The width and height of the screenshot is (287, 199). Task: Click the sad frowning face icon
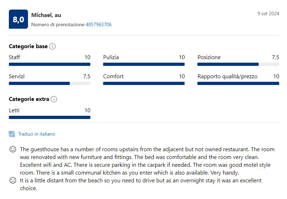(13, 180)
